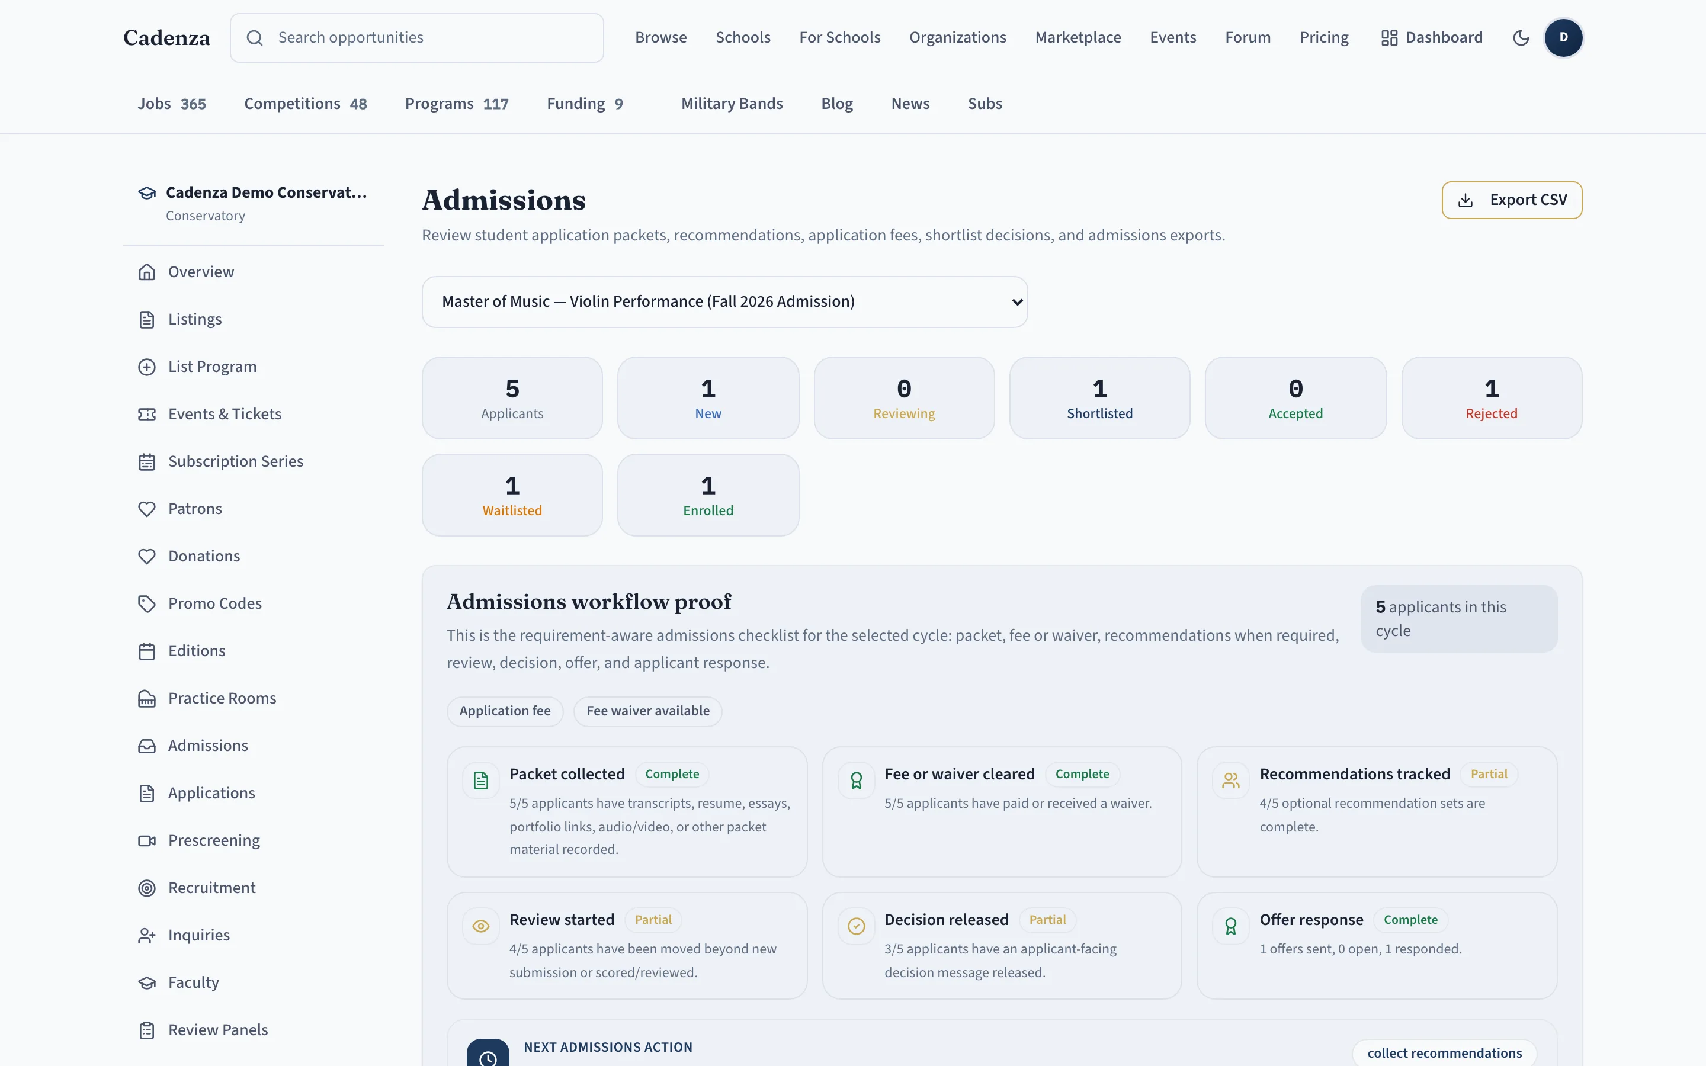Open the Military Bands tab
The height and width of the screenshot is (1066, 1706).
[x=732, y=104]
